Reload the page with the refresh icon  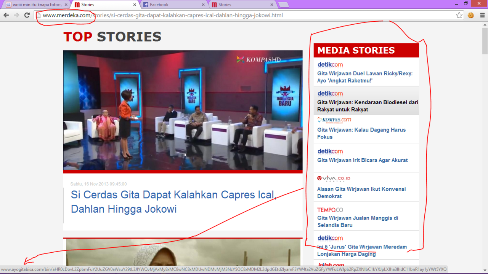coord(27,15)
